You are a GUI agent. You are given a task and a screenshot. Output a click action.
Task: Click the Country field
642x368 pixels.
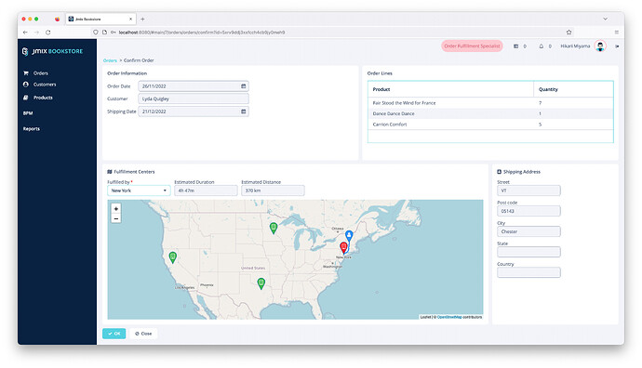529,272
